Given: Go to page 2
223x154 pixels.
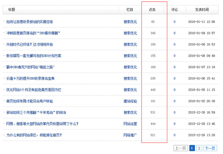Looking at the screenshot, I should coord(199,148).
